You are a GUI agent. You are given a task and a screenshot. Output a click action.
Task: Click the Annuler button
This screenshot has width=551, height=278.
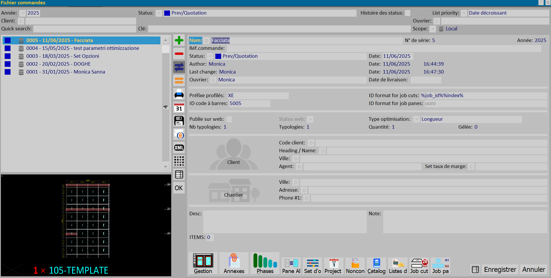point(533,270)
